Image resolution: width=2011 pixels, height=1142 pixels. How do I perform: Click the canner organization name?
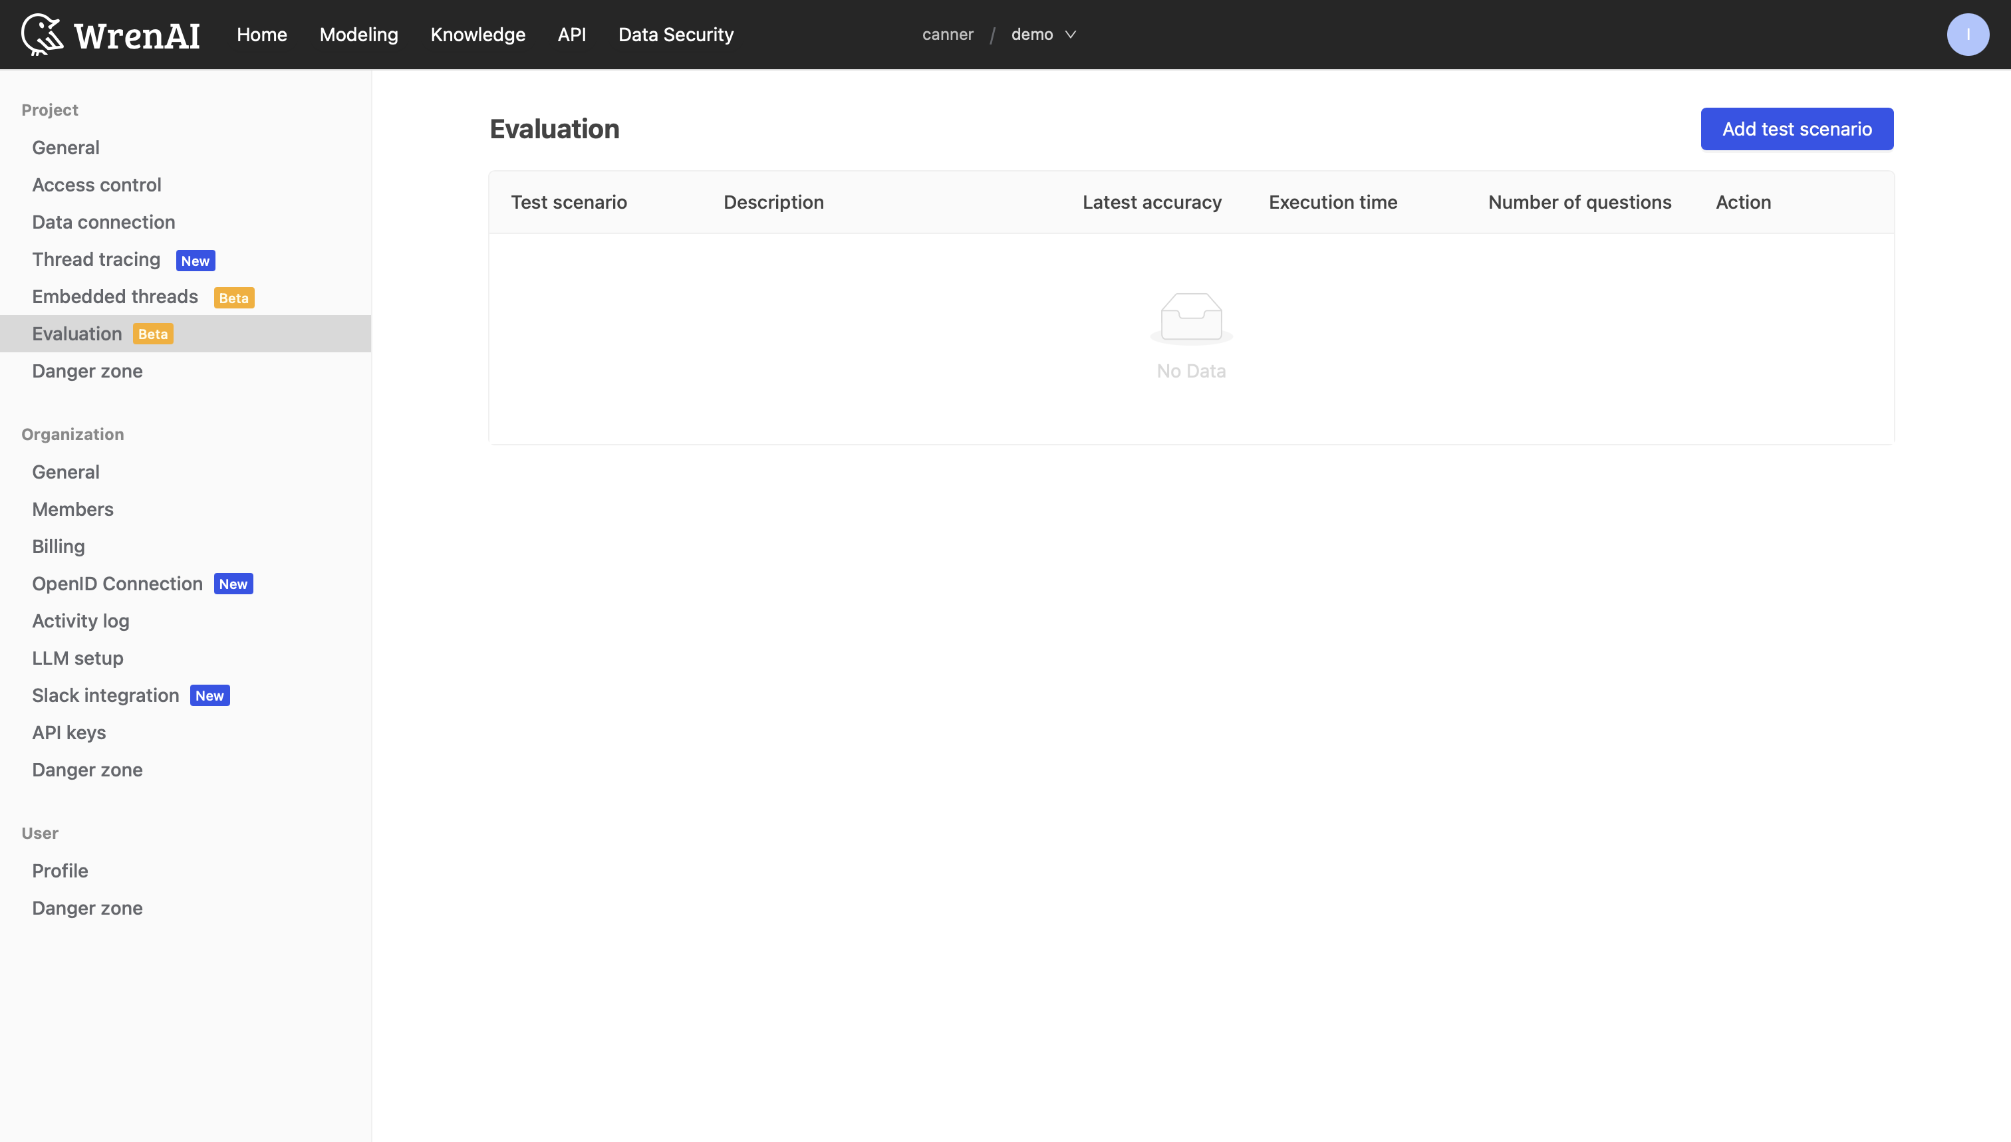947,35
